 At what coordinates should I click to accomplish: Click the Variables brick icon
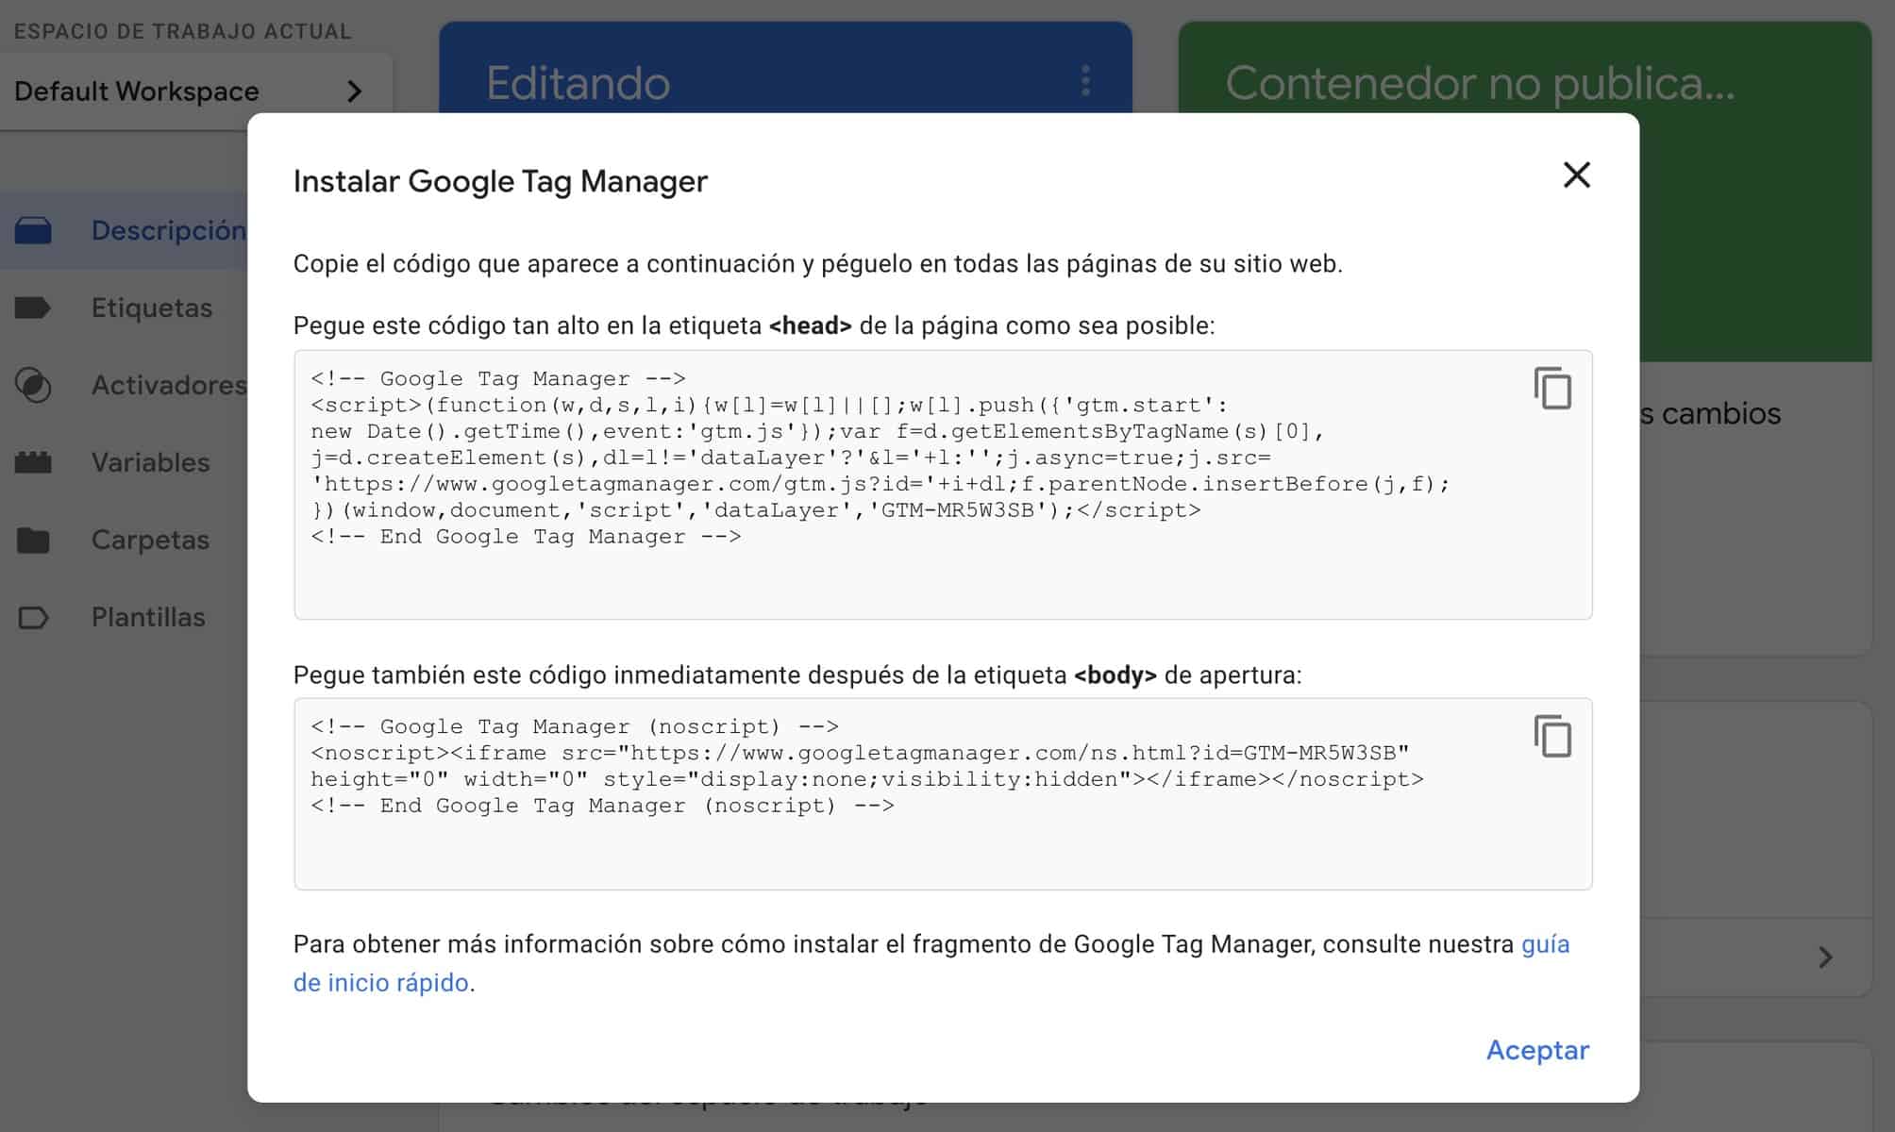click(33, 462)
